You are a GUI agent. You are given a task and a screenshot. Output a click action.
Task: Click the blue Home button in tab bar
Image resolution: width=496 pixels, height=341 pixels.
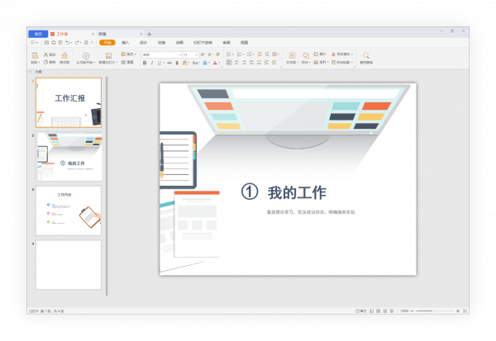[38, 34]
